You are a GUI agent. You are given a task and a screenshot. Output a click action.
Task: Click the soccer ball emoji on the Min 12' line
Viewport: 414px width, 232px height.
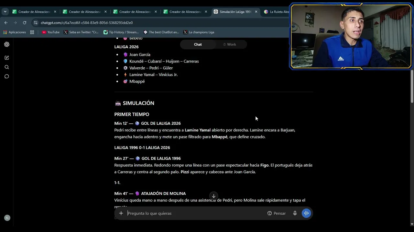137,123
